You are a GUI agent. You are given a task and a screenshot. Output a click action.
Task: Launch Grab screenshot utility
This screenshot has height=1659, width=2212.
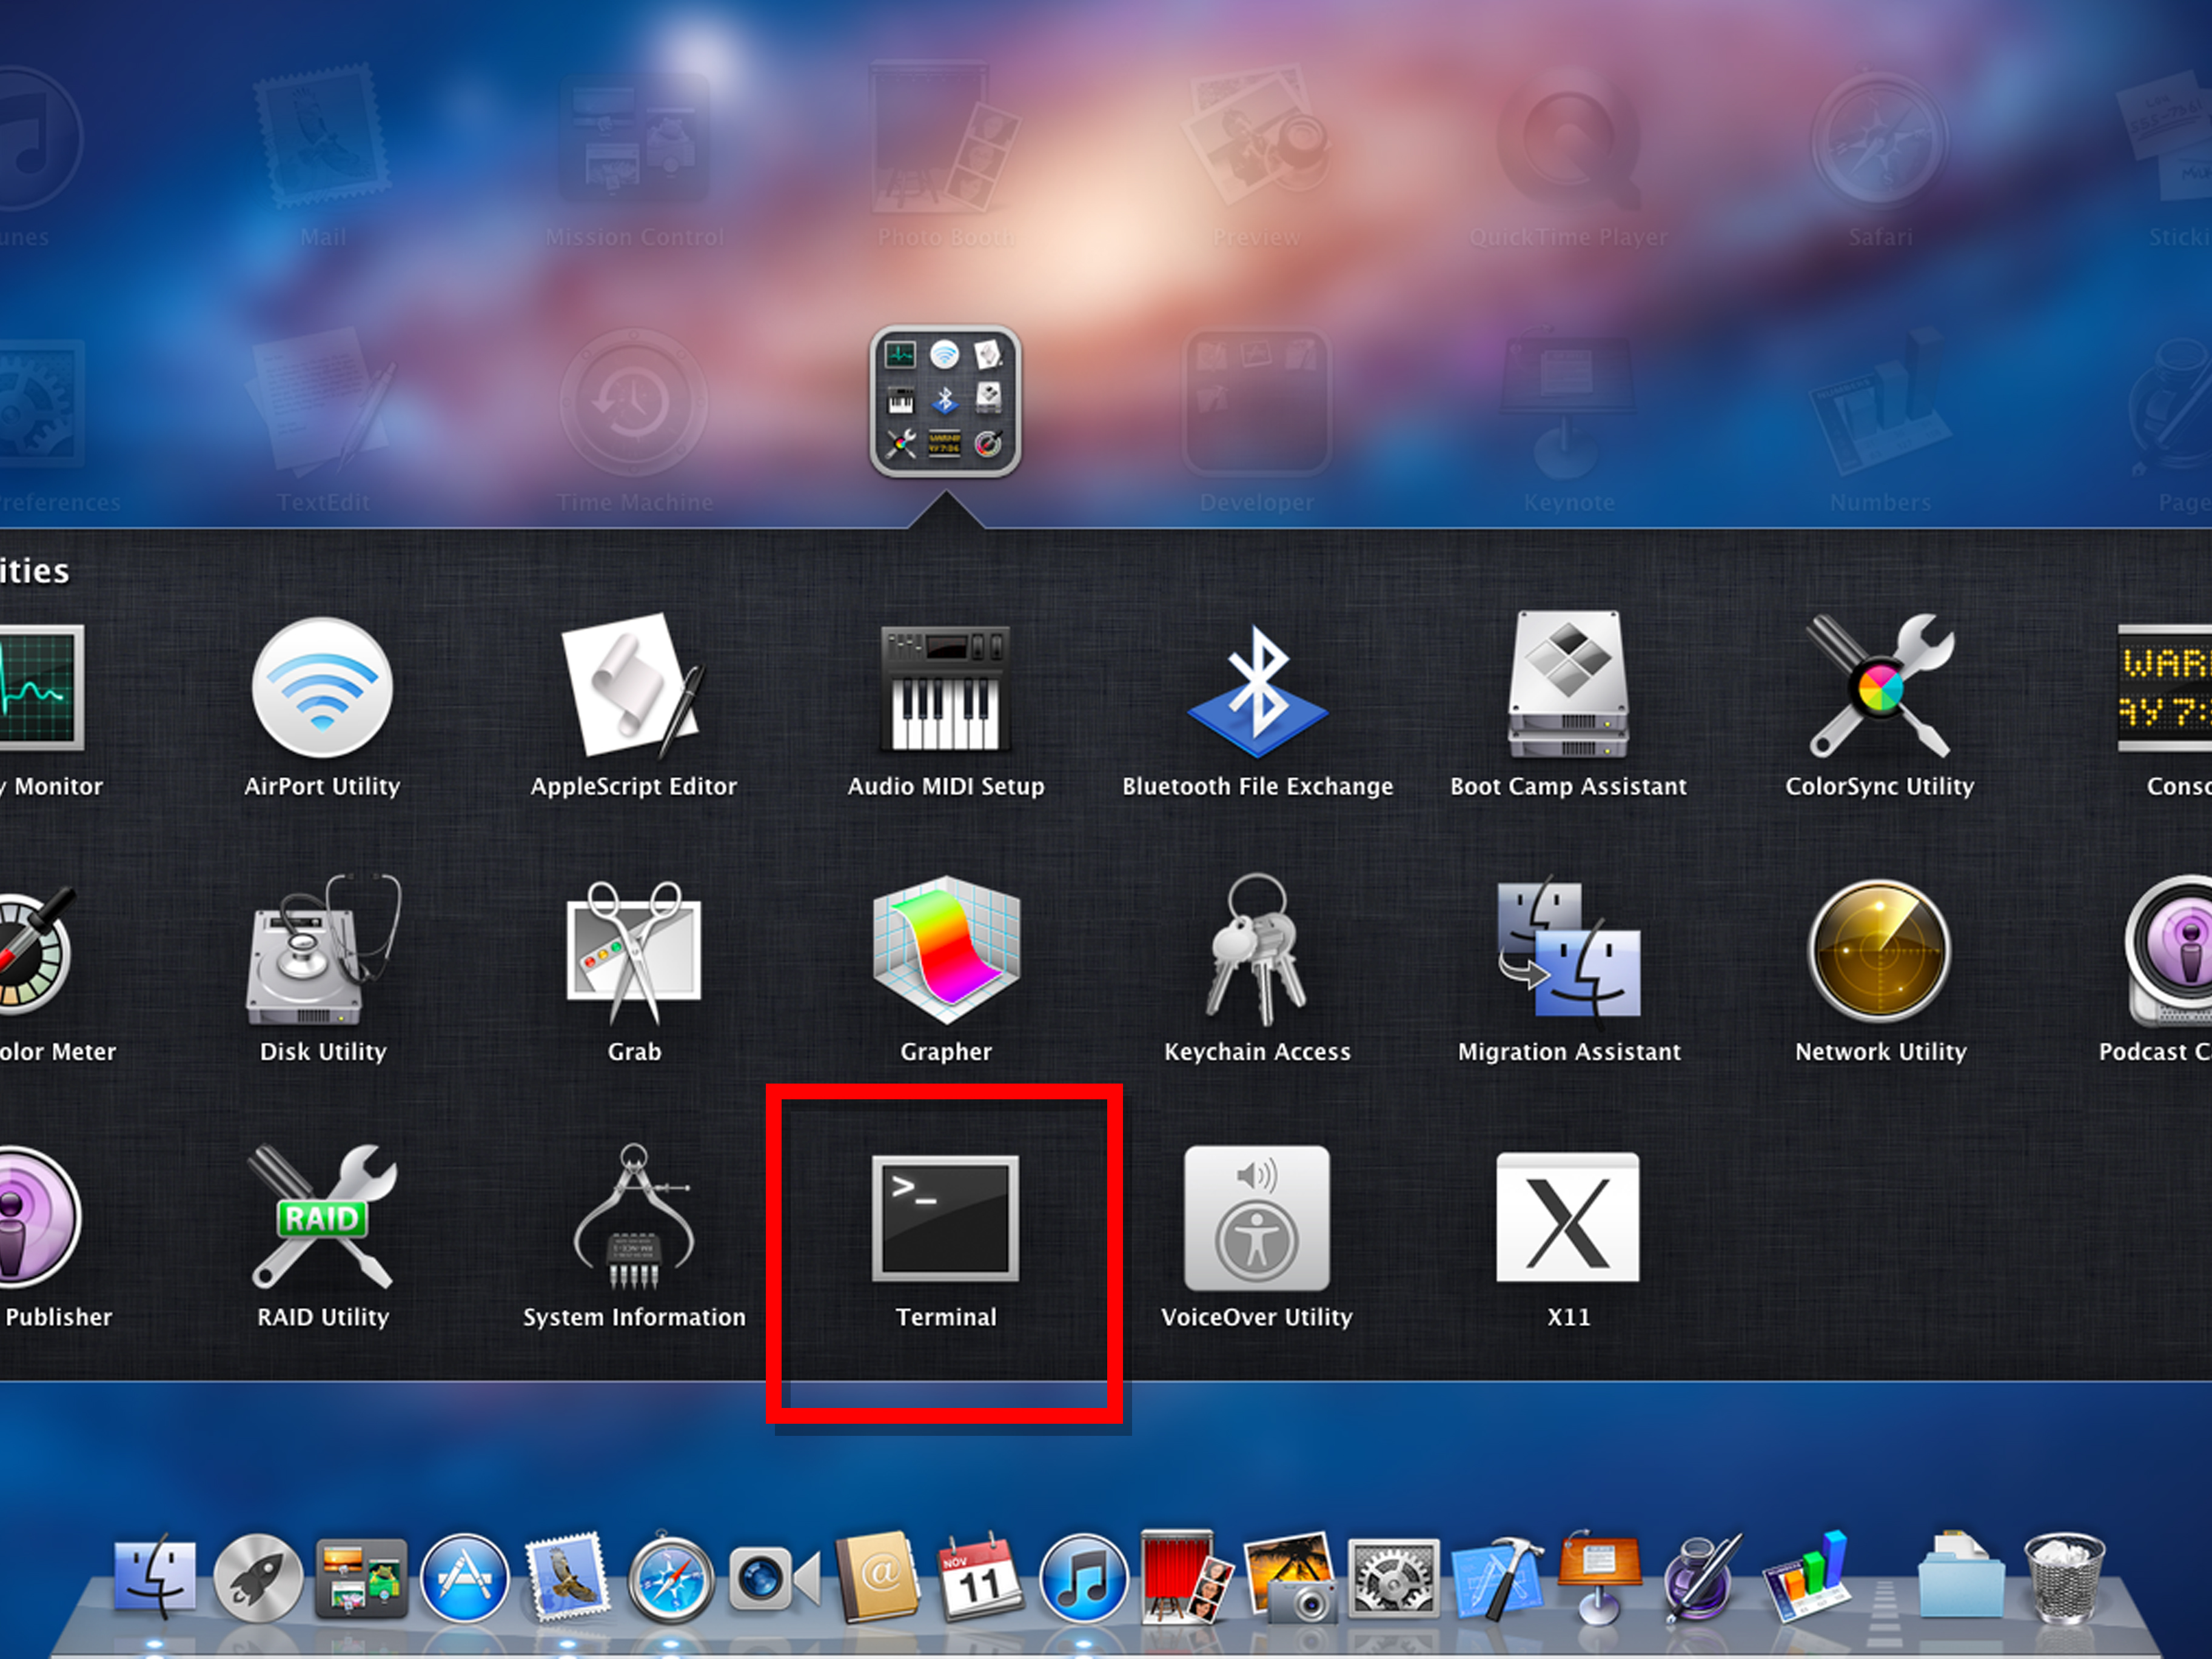click(633, 952)
